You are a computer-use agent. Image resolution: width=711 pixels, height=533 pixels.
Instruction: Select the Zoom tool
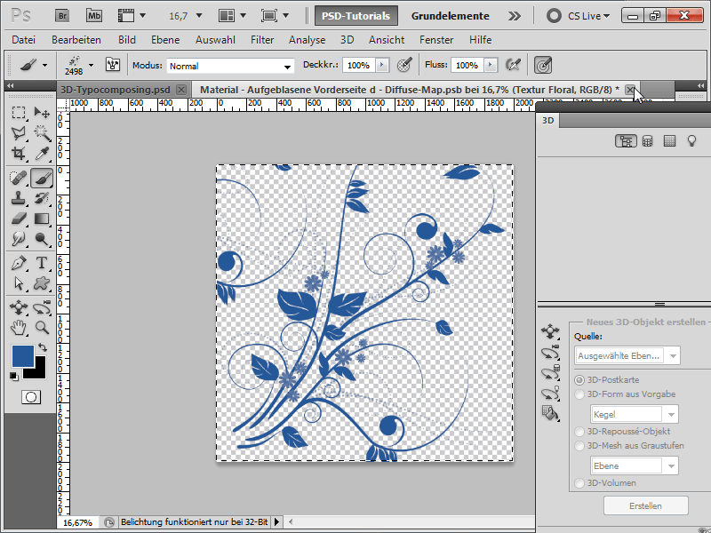[42, 328]
